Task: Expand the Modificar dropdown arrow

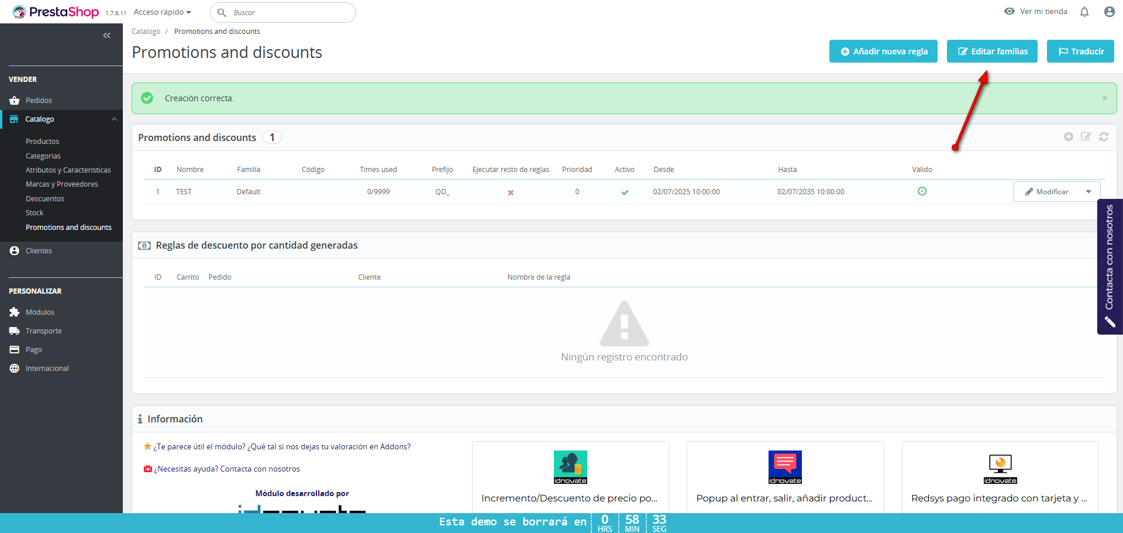Action: (x=1088, y=192)
